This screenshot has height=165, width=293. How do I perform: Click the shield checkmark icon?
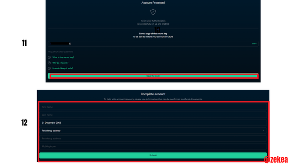(153, 12)
